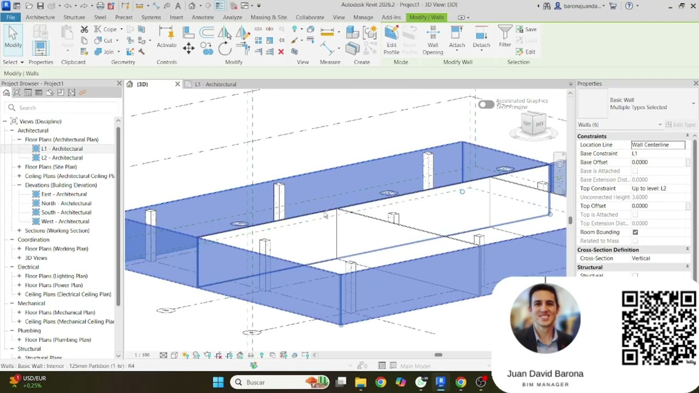Click Detail Level icon in view control bar
This screenshot has height=393, width=699.
[163, 355]
